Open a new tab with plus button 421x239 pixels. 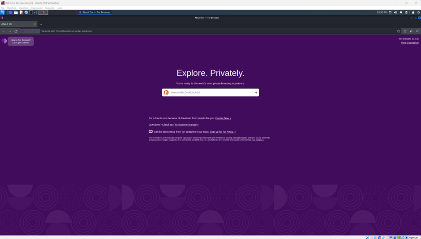41,24
